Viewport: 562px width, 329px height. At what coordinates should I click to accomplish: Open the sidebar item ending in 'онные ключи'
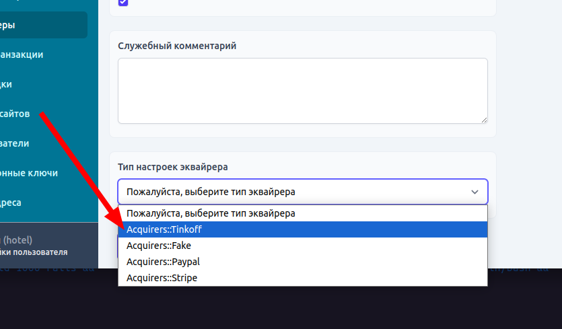tap(29, 173)
